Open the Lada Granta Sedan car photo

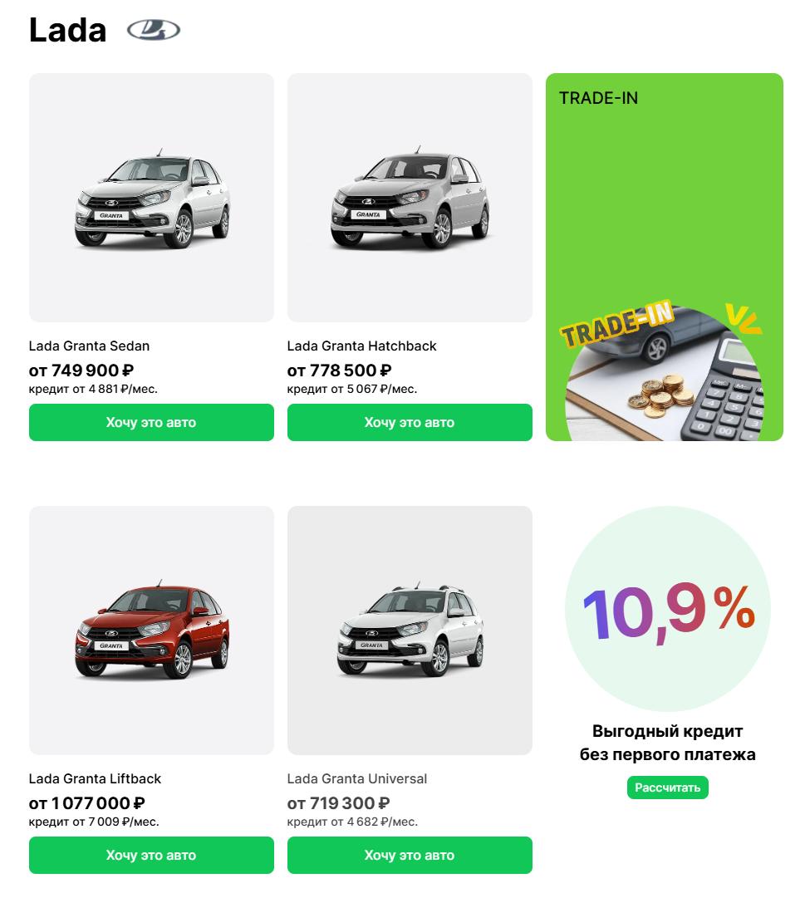pyautogui.click(x=151, y=197)
